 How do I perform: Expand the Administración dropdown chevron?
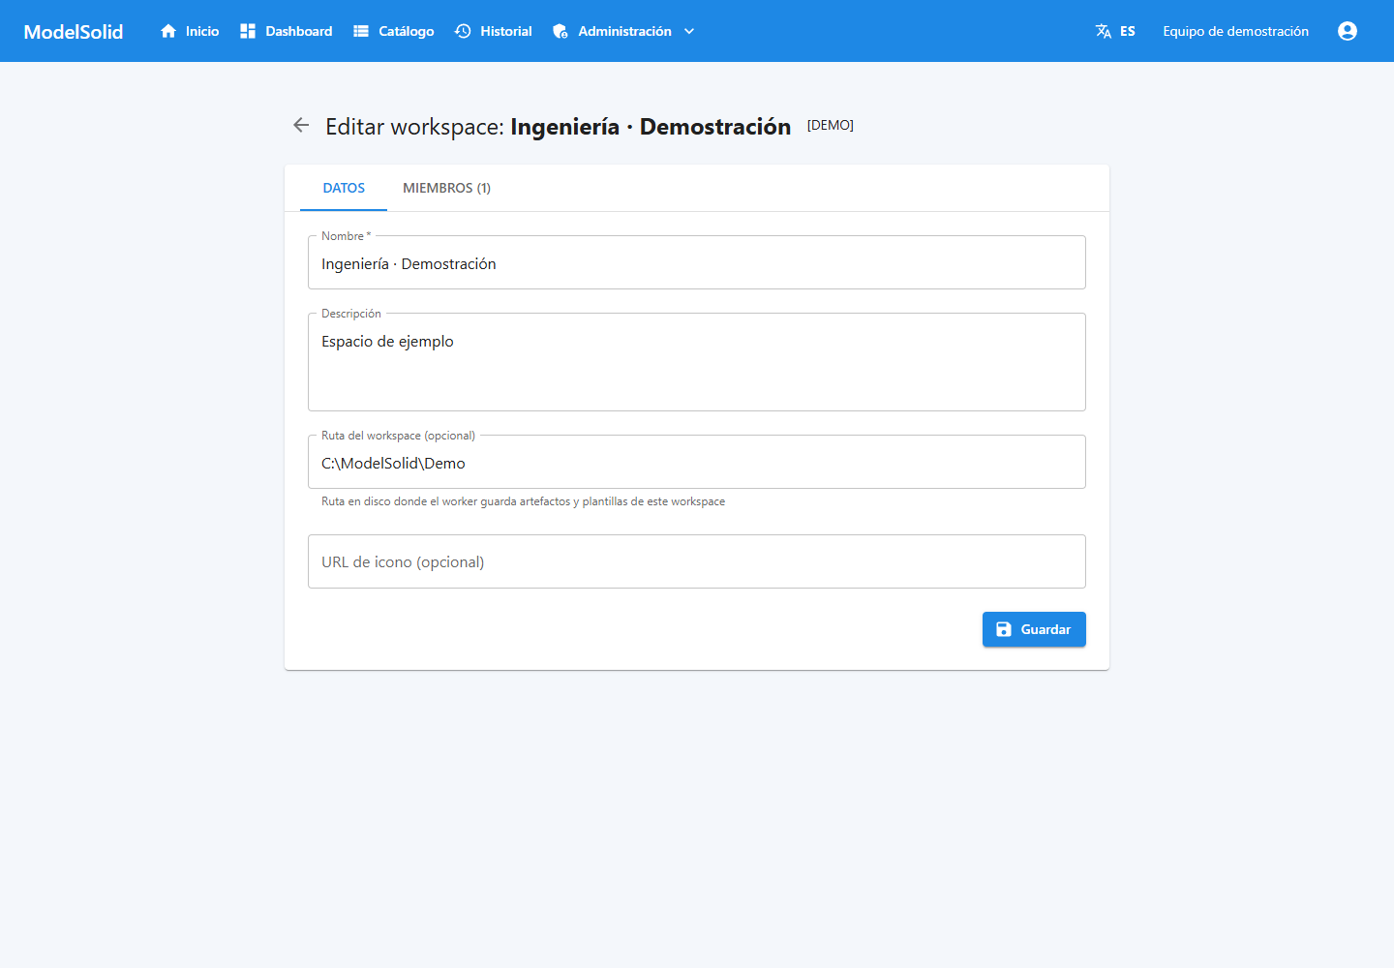(689, 31)
